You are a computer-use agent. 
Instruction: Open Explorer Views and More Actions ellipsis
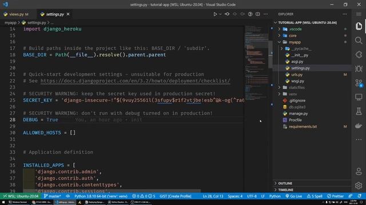tap(344, 14)
